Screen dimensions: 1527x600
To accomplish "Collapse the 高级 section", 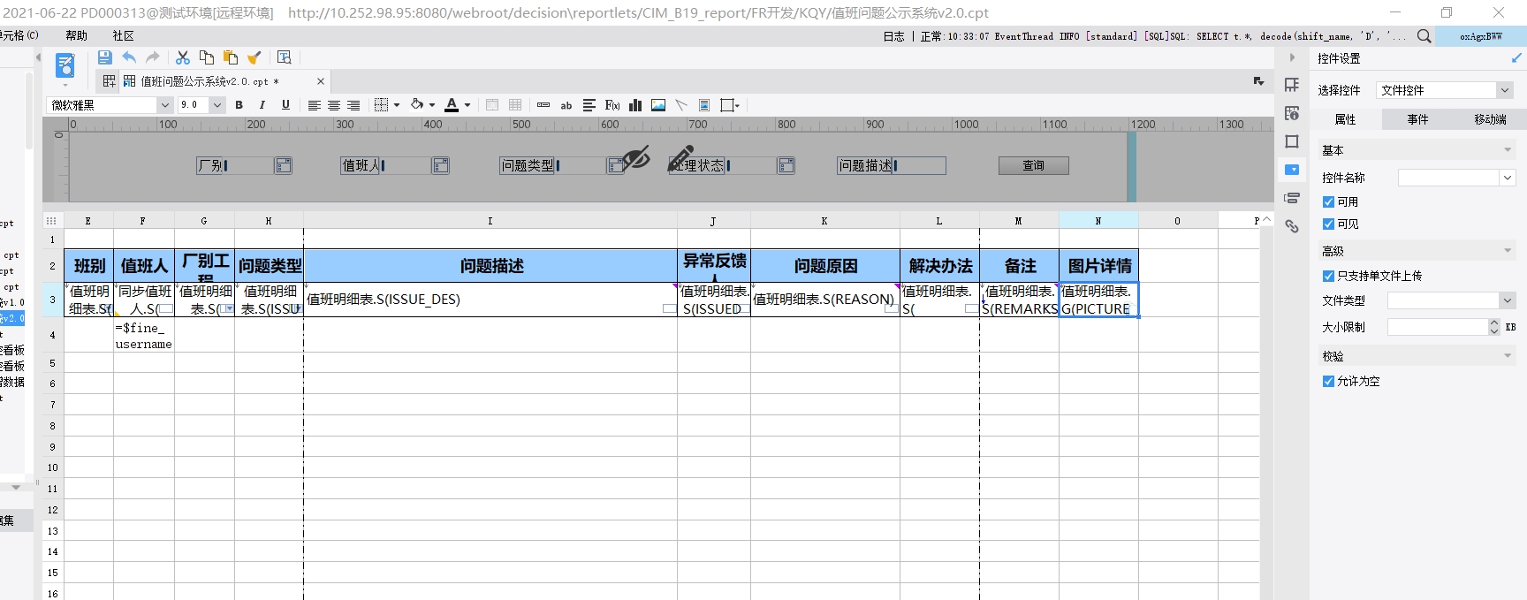I will (1508, 251).
